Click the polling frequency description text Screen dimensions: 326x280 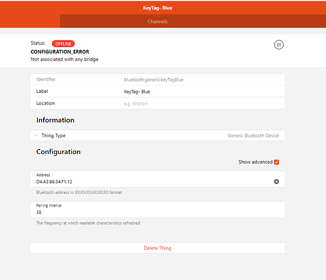coord(88,223)
